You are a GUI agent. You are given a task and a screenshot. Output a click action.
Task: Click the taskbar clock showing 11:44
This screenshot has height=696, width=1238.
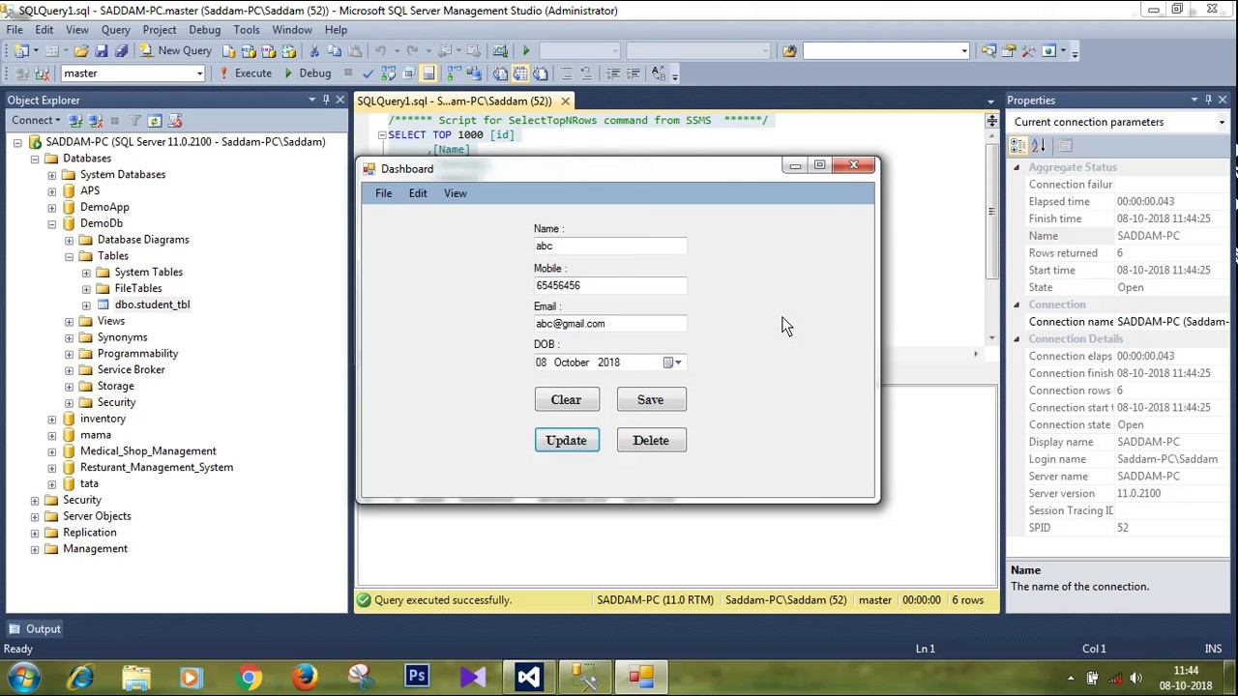point(1186,671)
